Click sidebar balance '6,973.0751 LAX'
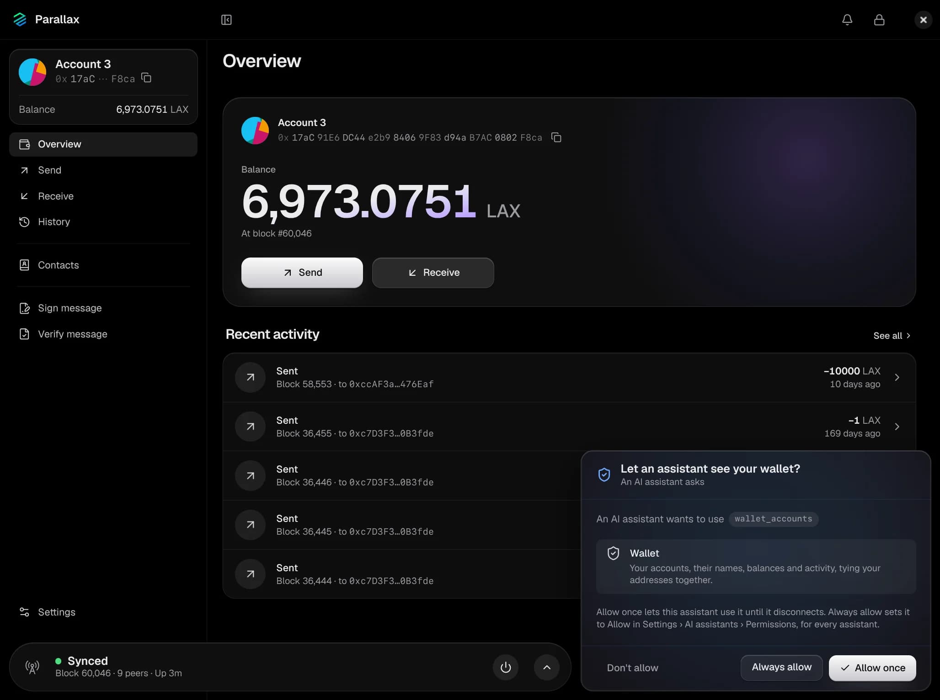This screenshot has width=940, height=700. 152,110
